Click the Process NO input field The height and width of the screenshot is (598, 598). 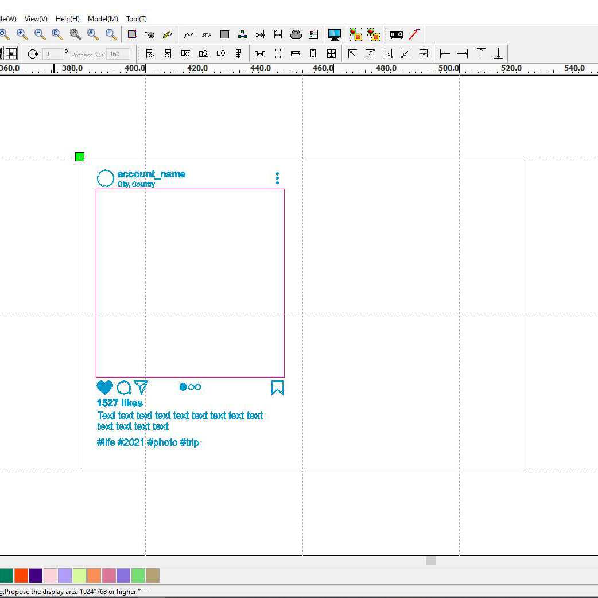coord(118,54)
